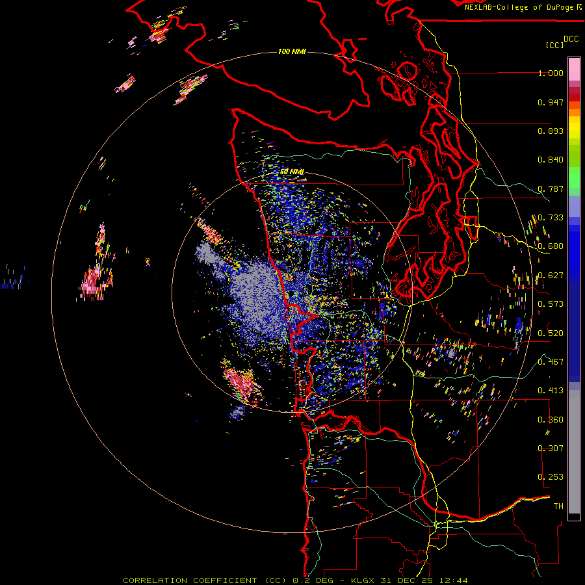Image resolution: width=585 pixels, height=585 pixels.
Task: Click the 0.360 scale value
Action: pos(551,420)
